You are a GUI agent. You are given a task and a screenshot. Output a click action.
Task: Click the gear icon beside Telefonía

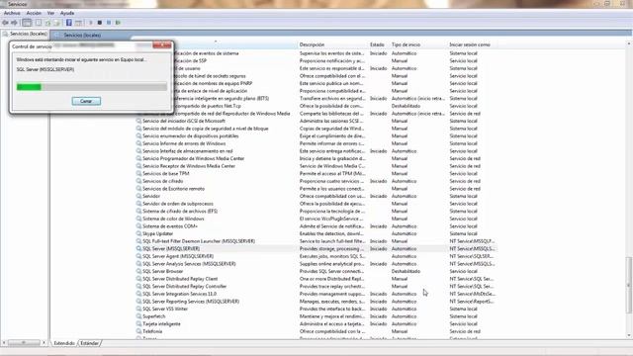[138, 331]
